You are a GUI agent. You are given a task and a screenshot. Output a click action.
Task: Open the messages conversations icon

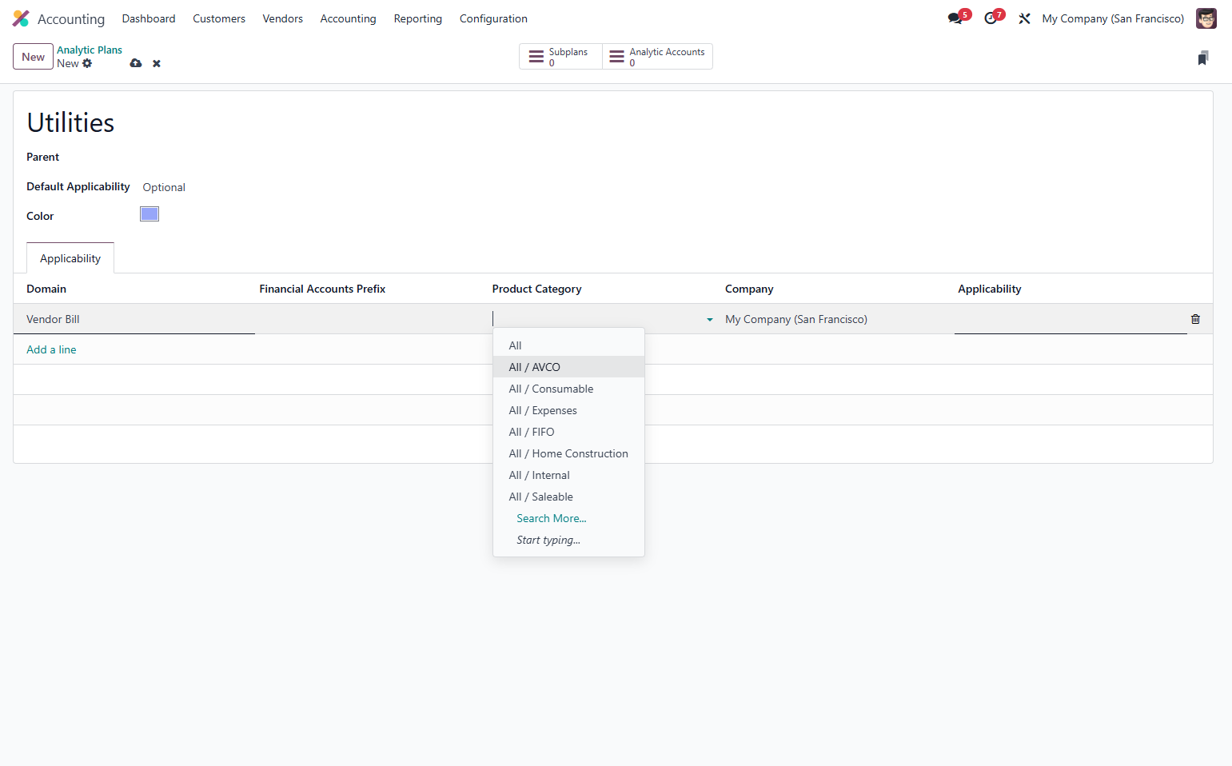coord(955,18)
